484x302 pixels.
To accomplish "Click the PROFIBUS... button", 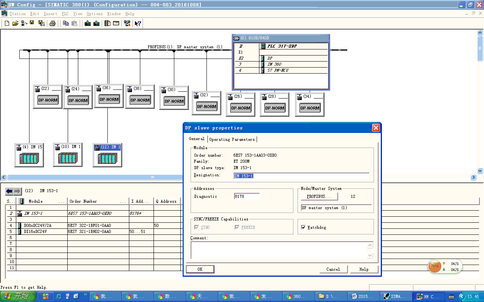I will click(x=319, y=196).
